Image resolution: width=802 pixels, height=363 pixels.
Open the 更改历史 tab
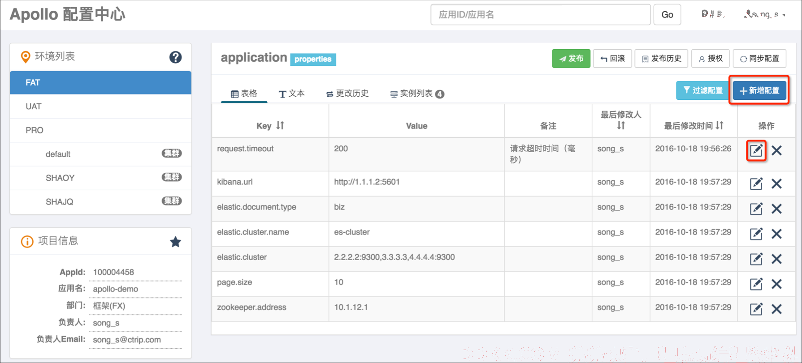click(x=347, y=93)
